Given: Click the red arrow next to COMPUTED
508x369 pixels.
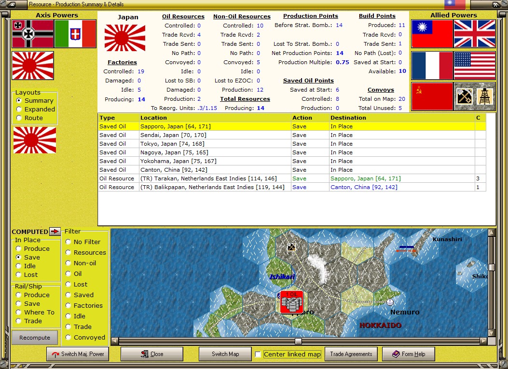Looking at the screenshot, I should [x=55, y=232].
